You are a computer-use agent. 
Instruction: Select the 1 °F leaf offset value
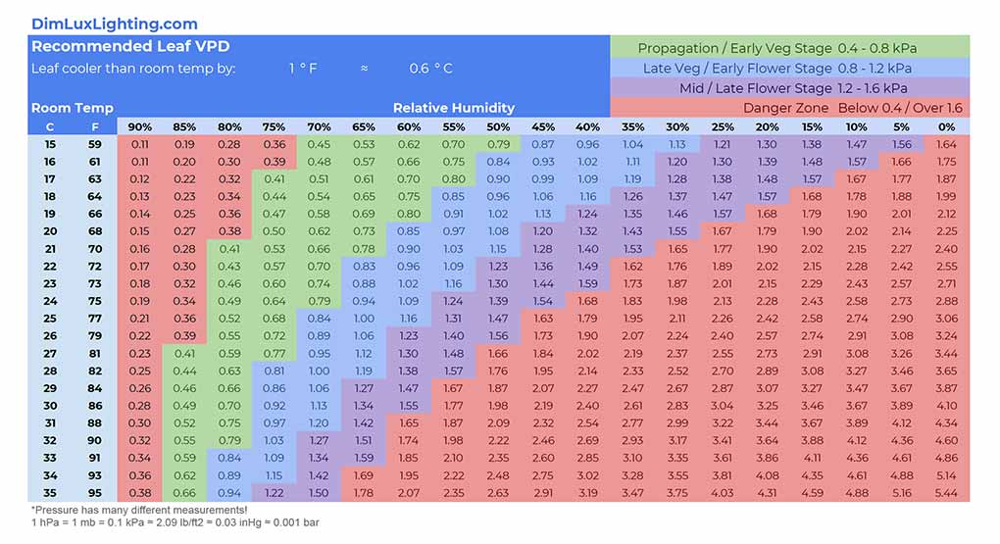pyautogui.click(x=302, y=69)
